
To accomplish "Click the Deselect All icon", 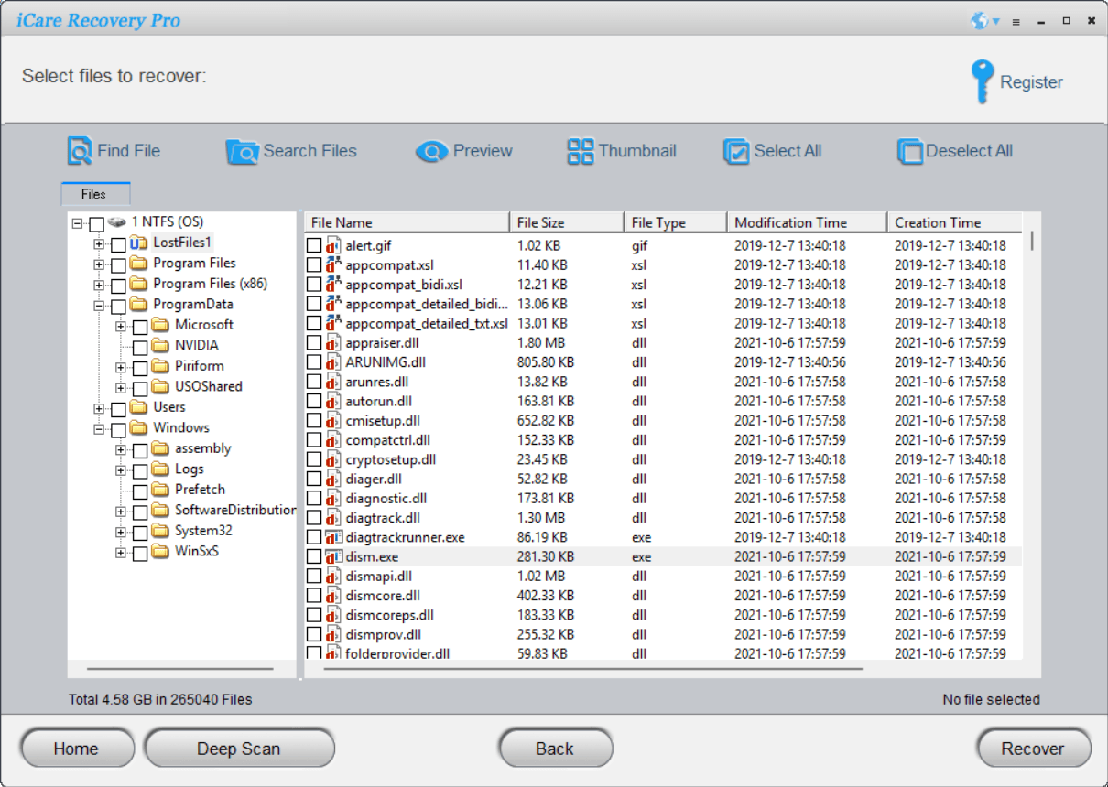I will point(909,152).
